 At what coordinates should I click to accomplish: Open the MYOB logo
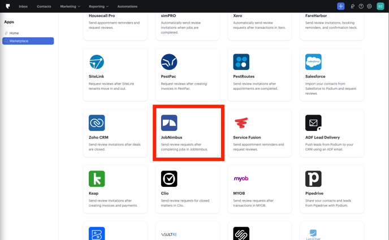pos(241,178)
